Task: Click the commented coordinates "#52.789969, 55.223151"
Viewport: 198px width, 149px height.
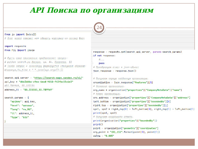Action: tap(19, 86)
